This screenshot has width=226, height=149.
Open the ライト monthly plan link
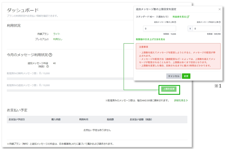(x=57, y=34)
